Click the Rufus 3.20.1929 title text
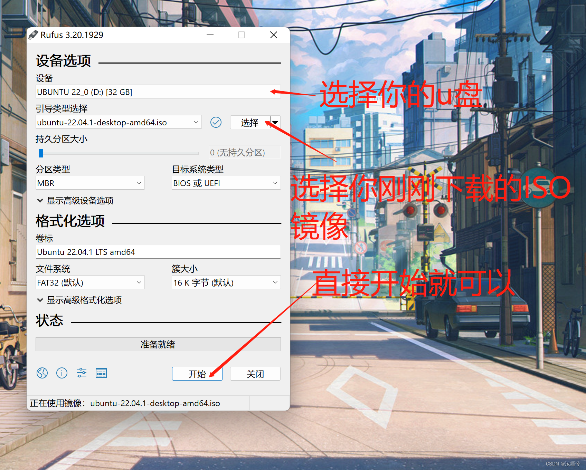Image resolution: width=586 pixels, height=470 pixels. [72, 35]
